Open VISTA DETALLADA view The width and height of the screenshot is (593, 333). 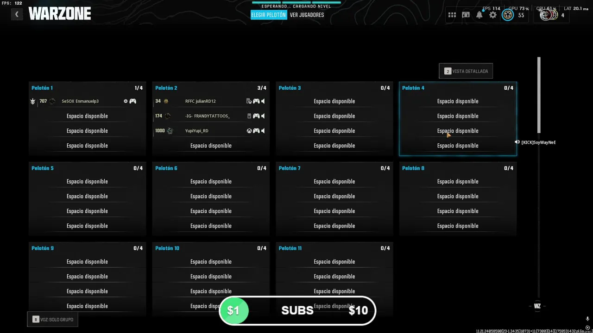point(466,71)
